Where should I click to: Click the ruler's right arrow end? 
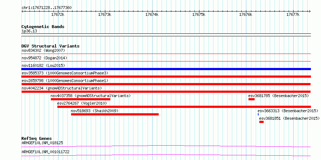pyautogui.click(x=310, y=11)
